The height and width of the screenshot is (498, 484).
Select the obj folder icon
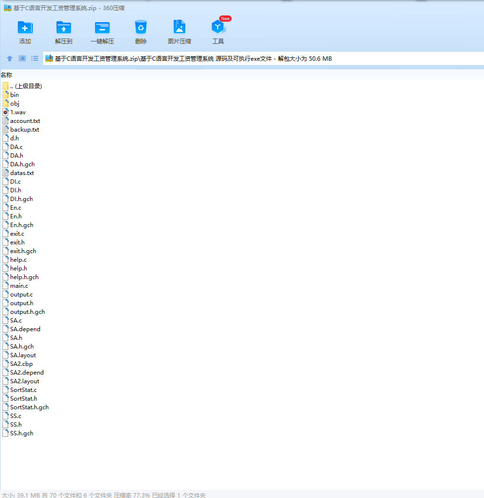coord(5,103)
